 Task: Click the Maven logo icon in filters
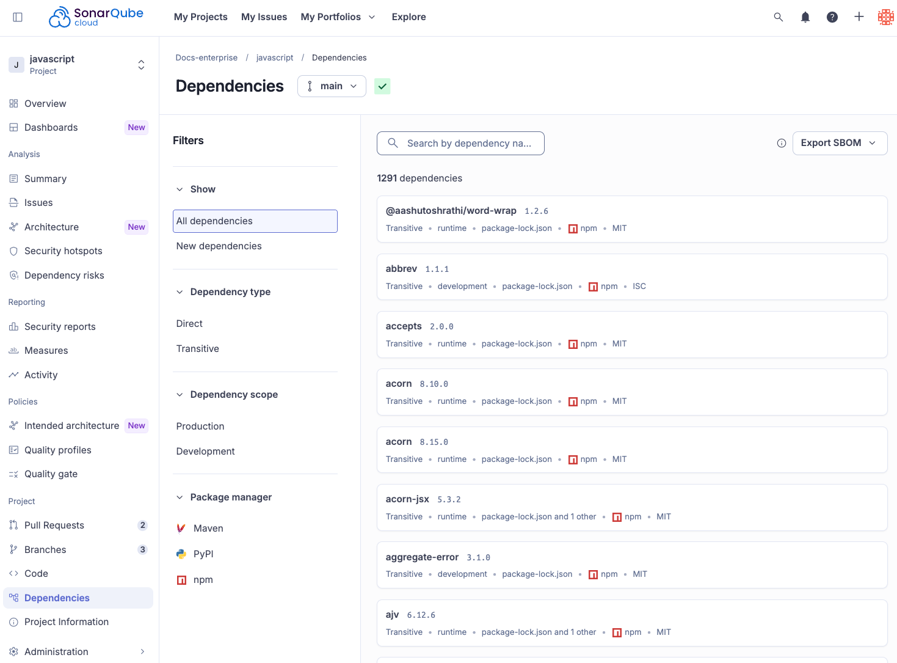coord(181,529)
